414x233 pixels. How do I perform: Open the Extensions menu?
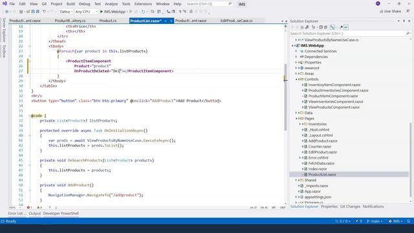point(143,4)
